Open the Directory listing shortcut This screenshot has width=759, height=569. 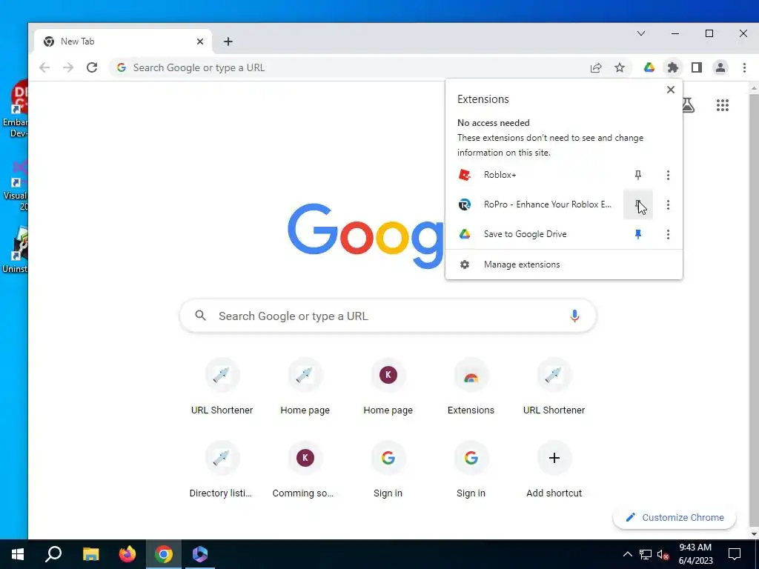221,470
